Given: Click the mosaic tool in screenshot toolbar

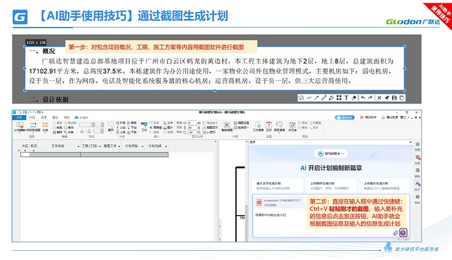Looking at the screenshot, I should (339, 98).
